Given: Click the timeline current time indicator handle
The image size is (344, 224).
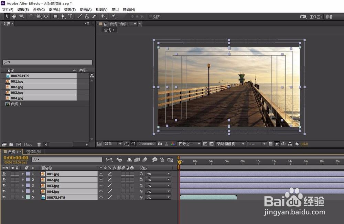Looking at the screenshot, I should point(180,162).
